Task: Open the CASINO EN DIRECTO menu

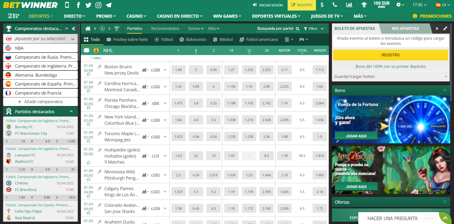Action: pyautogui.click(x=180, y=16)
